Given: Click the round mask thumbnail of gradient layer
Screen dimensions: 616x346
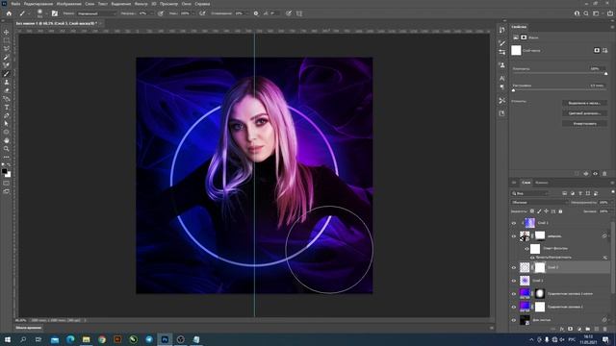Looking at the screenshot, I should click(x=540, y=294).
